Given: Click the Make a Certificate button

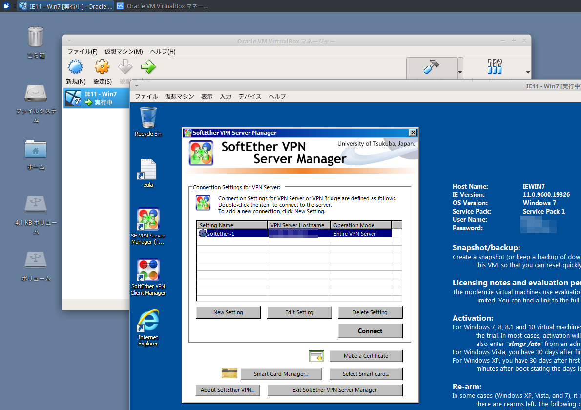Looking at the screenshot, I should (366, 356).
